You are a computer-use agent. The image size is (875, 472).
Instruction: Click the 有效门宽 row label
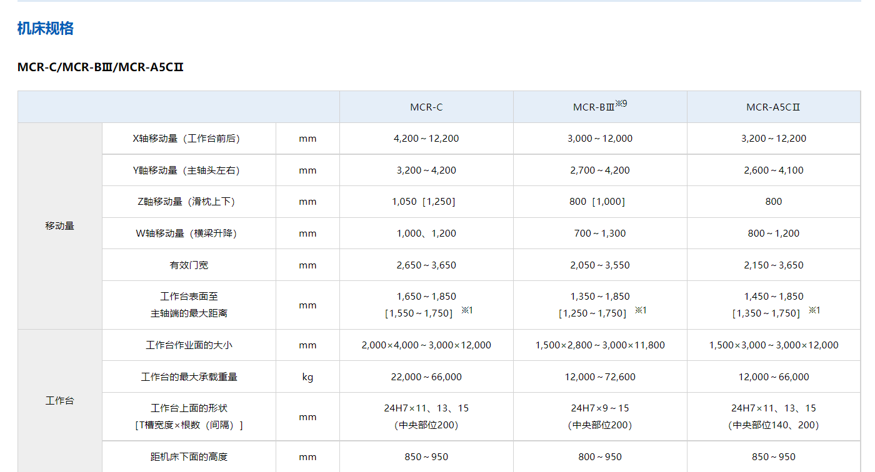point(189,265)
